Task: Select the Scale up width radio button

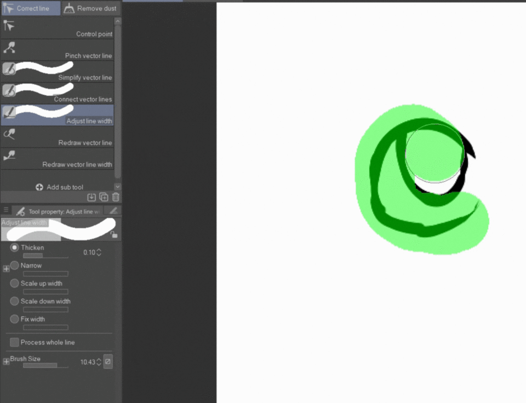Action: pyautogui.click(x=14, y=283)
